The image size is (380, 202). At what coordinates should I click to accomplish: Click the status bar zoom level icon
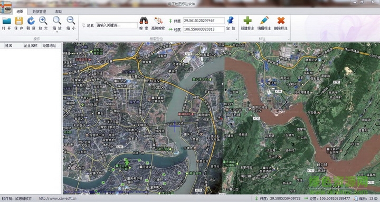(x=356, y=198)
